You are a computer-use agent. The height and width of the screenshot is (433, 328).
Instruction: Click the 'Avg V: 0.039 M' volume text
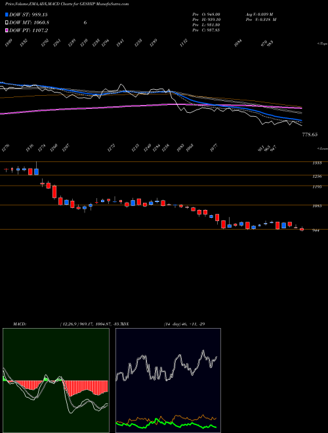259,14
